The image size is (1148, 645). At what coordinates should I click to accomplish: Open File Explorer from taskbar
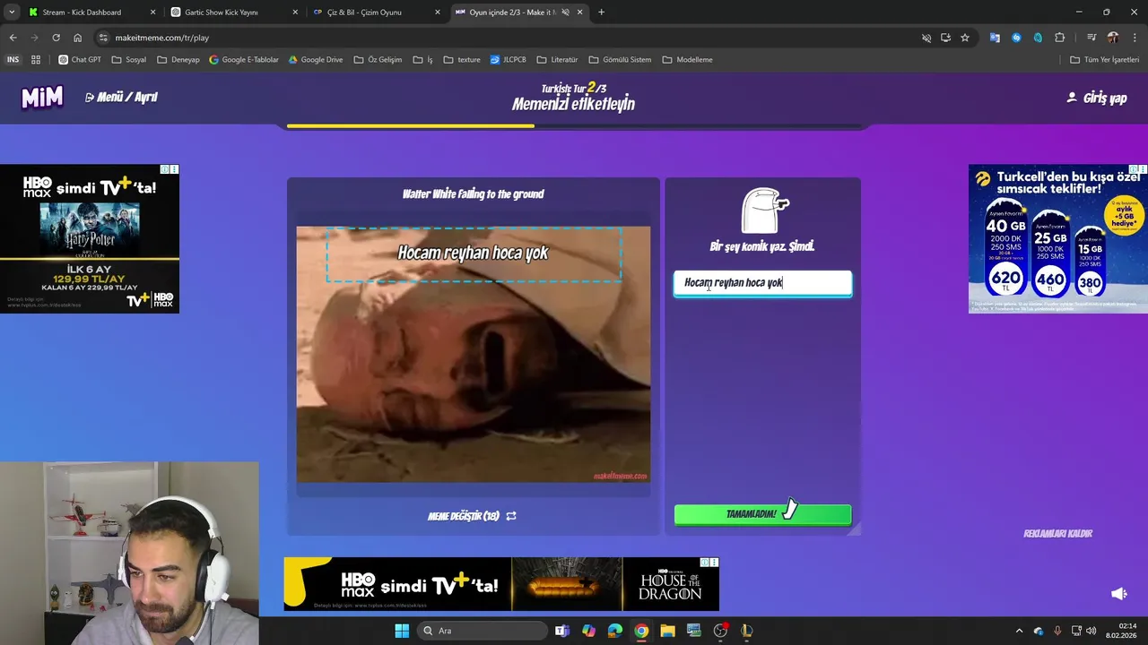[x=667, y=631]
